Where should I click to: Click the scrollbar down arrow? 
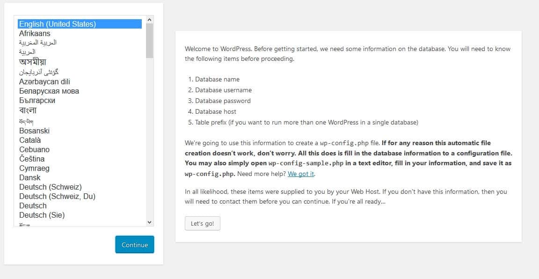pos(149,222)
